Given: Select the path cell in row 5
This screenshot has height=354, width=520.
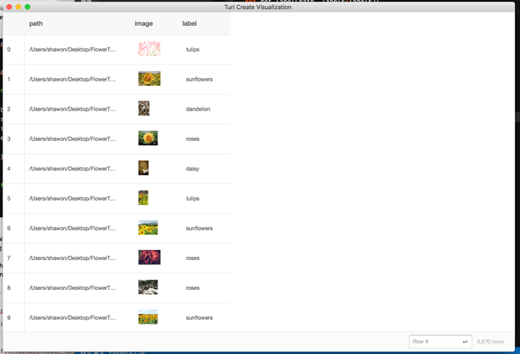Looking at the screenshot, I should [72, 198].
